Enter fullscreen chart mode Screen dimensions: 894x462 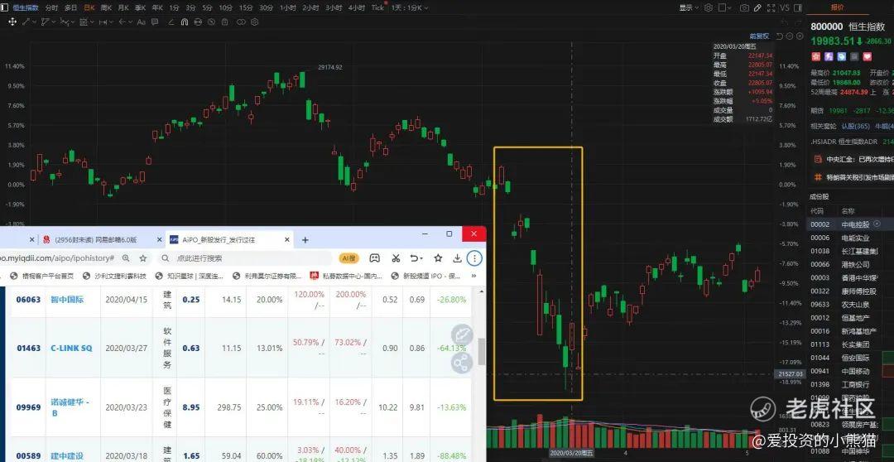(771, 8)
